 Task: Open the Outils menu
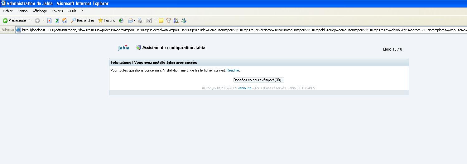72,11
